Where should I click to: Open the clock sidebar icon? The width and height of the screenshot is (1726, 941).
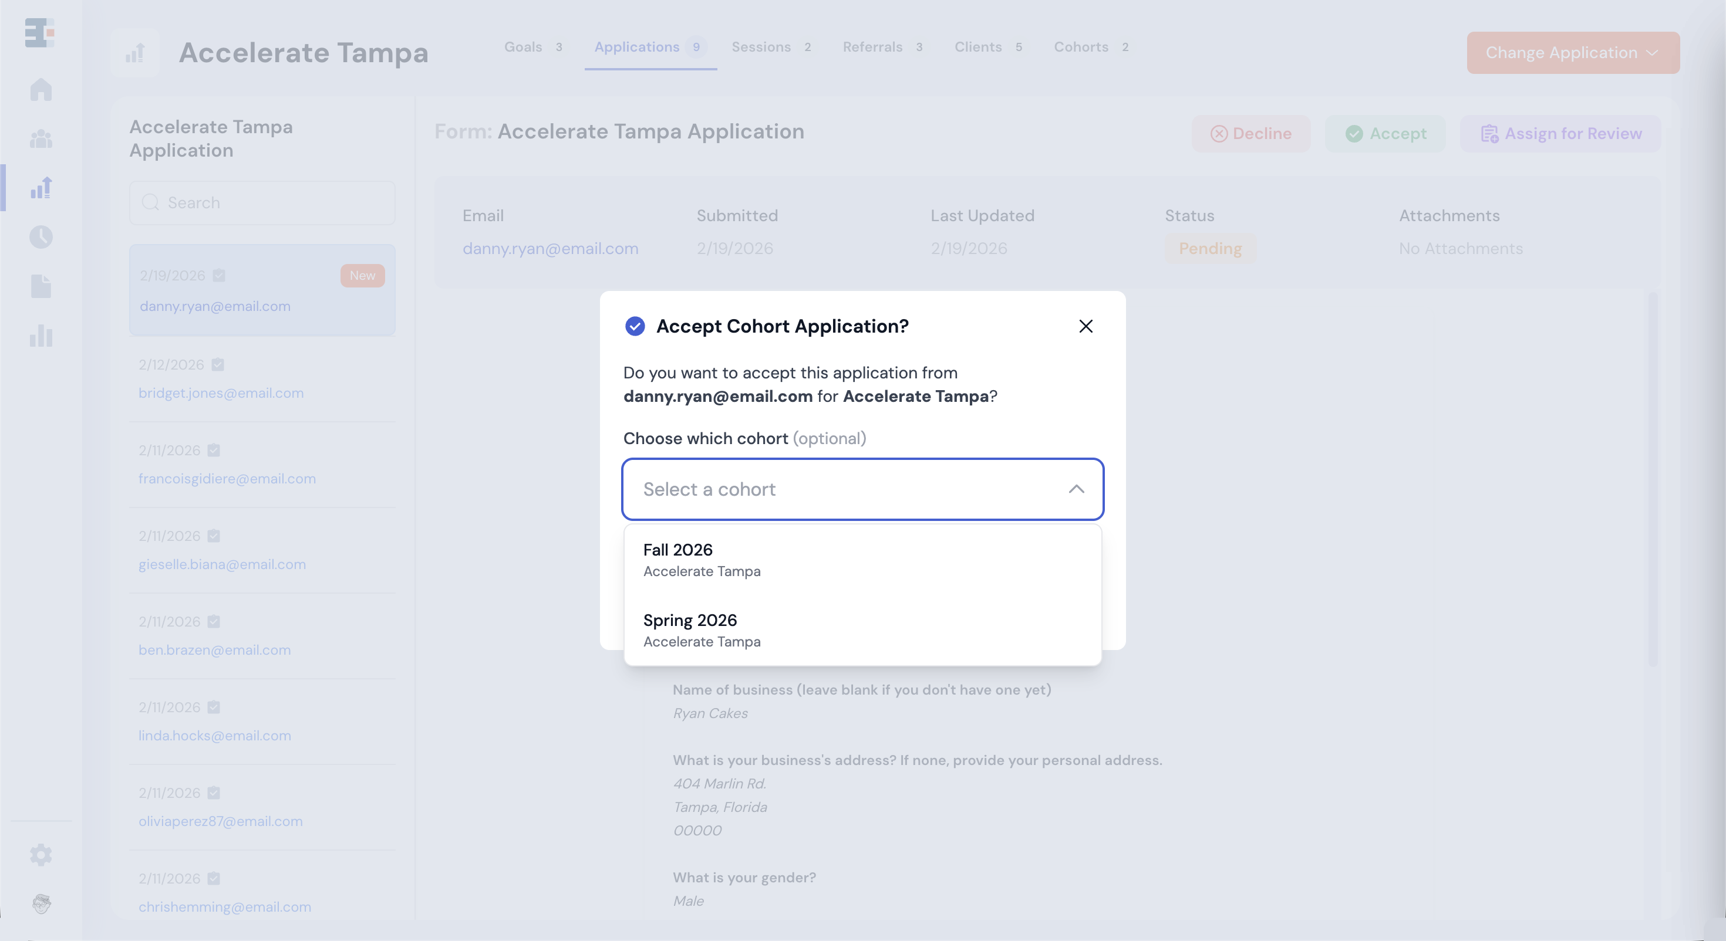pyautogui.click(x=41, y=236)
